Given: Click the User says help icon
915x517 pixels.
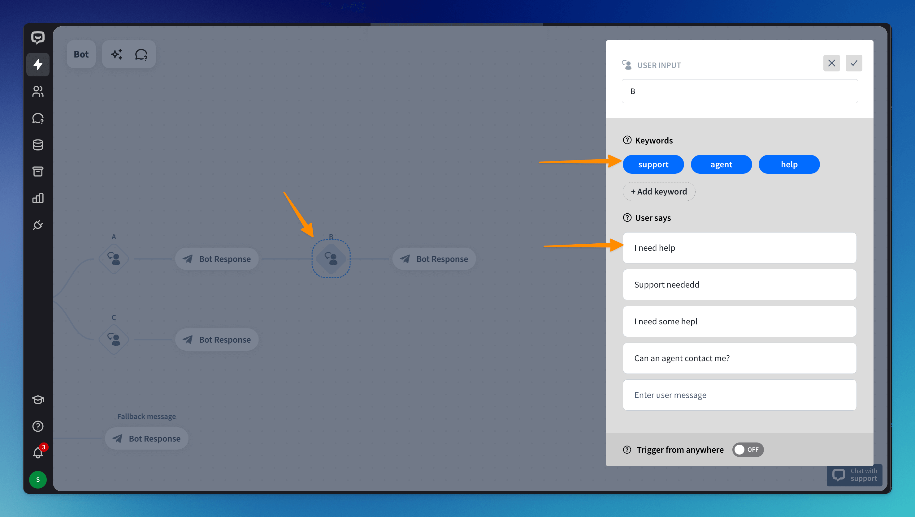Looking at the screenshot, I should (627, 218).
